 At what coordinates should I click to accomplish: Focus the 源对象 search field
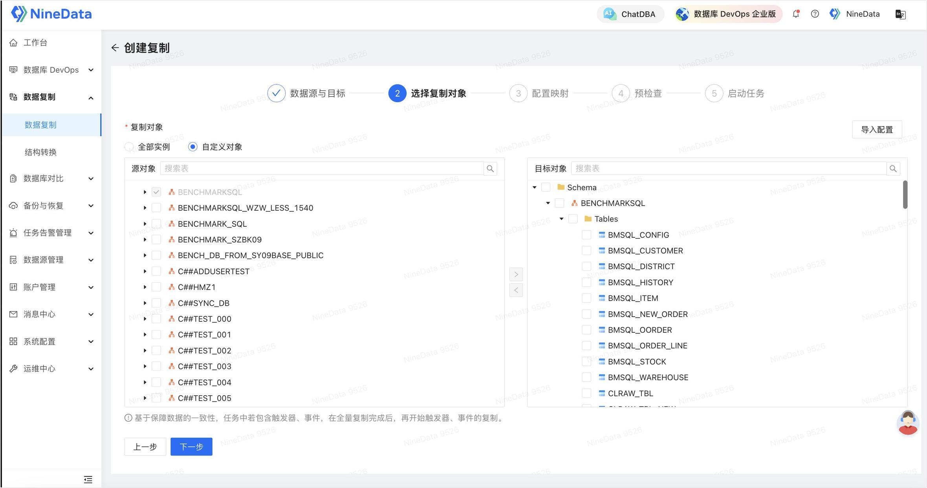(322, 168)
